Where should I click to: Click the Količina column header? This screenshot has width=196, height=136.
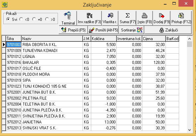[x=104, y=39]
